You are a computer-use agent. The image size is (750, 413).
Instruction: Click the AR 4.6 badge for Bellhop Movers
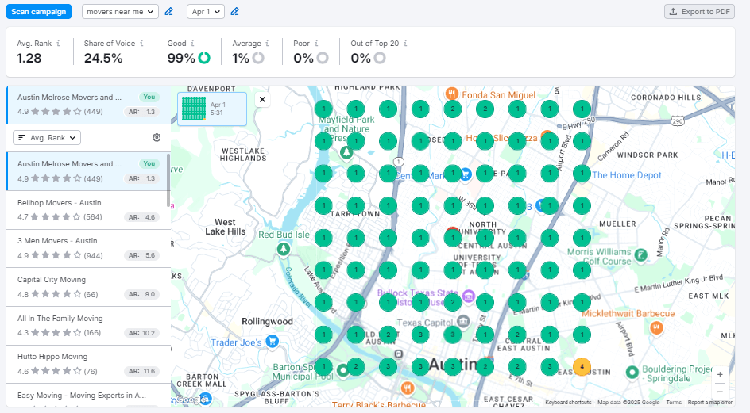[141, 216]
